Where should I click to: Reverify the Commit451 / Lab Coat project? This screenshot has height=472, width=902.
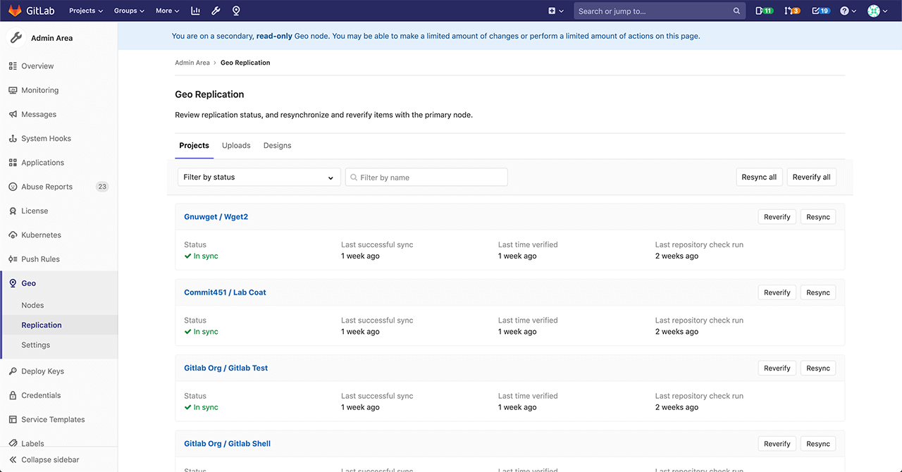[777, 292]
